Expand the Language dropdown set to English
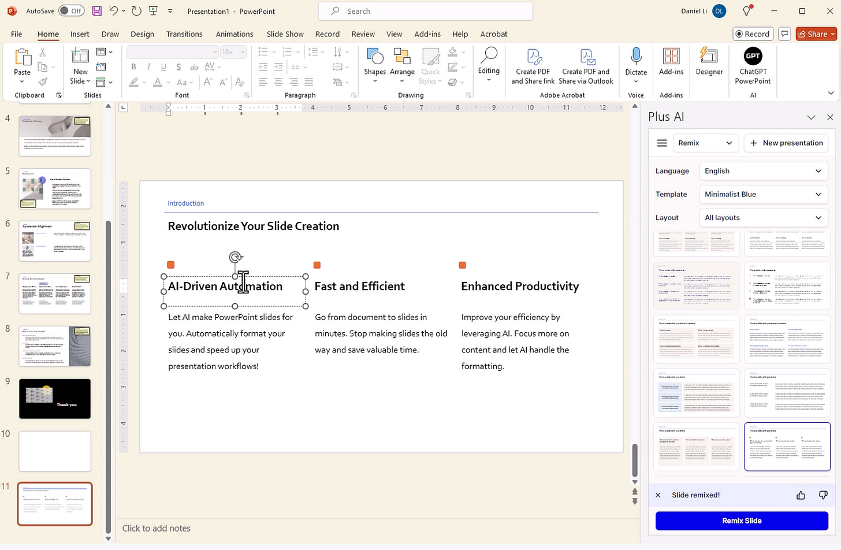This screenshot has width=841, height=550. (762, 171)
